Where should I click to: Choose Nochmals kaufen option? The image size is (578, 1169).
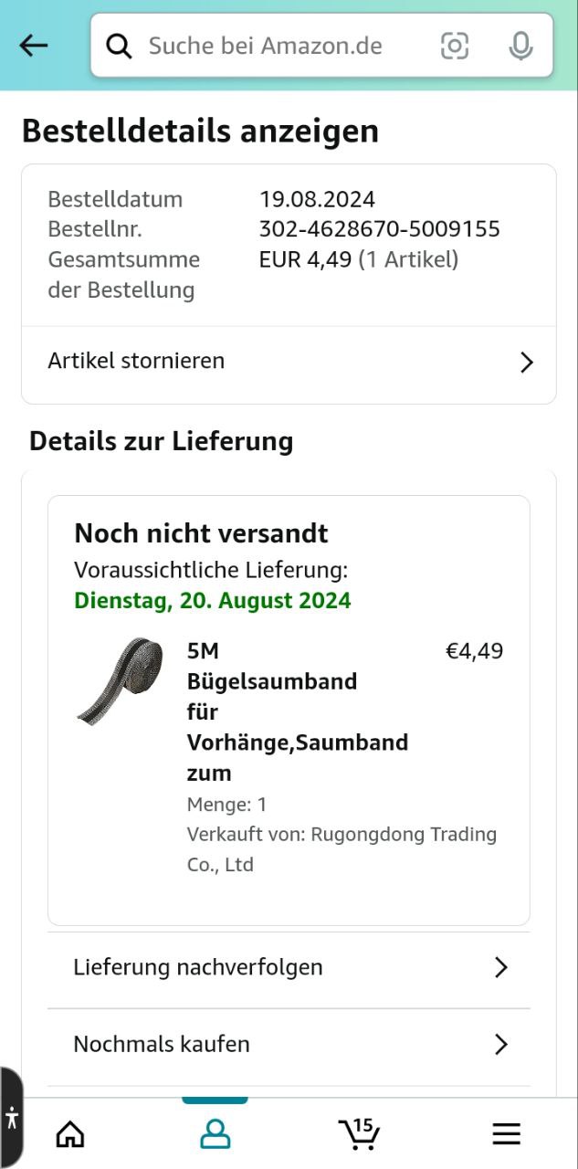[289, 1044]
